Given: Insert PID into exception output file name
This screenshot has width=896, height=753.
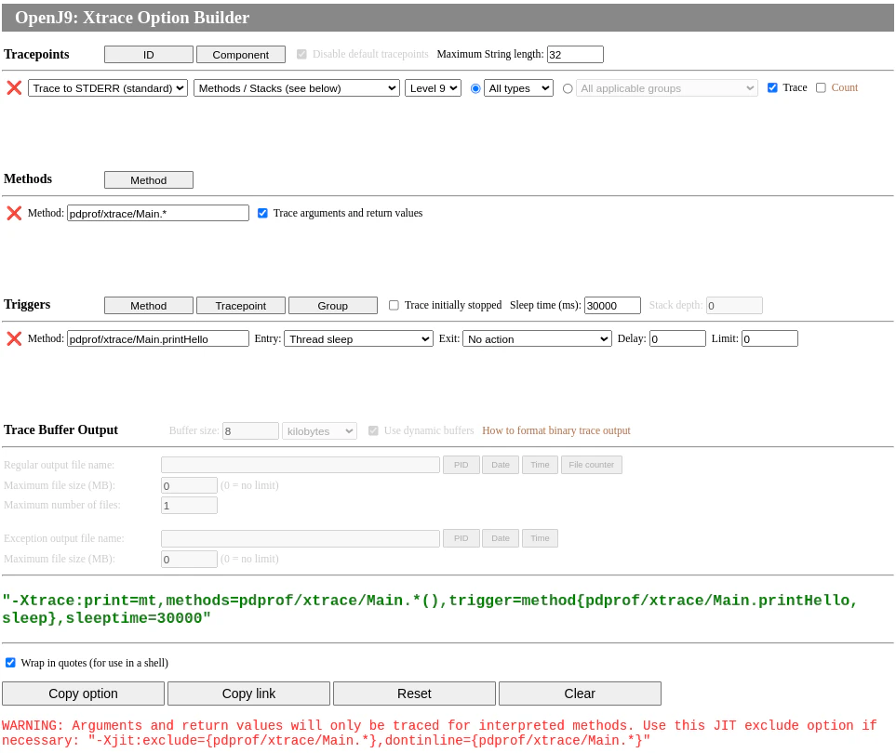Looking at the screenshot, I should tap(461, 538).
